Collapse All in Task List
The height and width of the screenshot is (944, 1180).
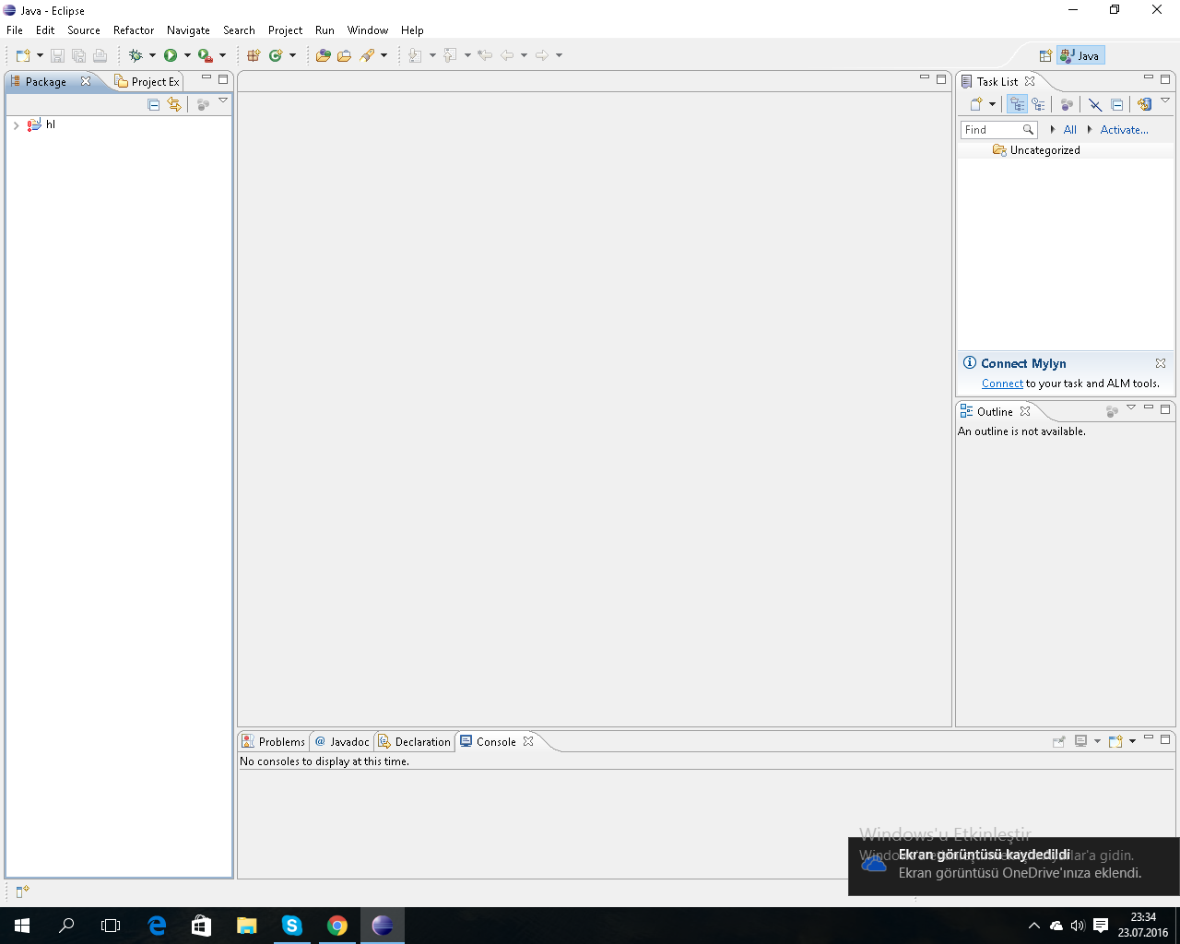pyautogui.click(x=1116, y=104)
